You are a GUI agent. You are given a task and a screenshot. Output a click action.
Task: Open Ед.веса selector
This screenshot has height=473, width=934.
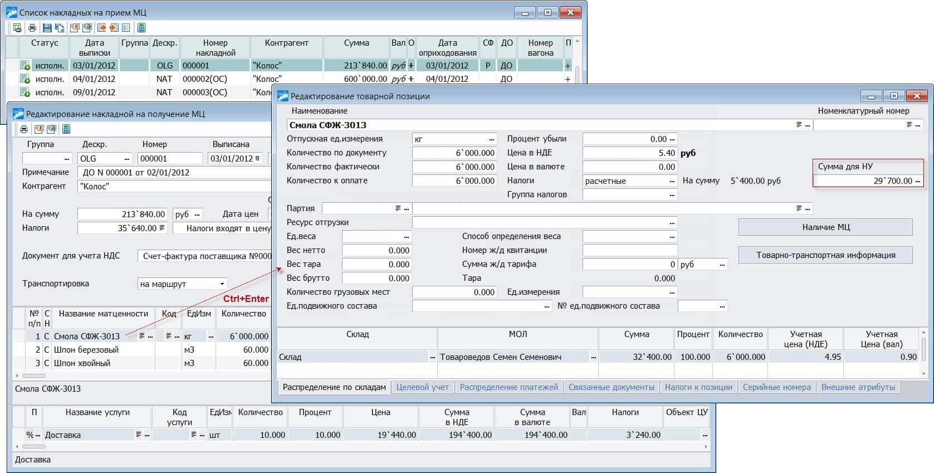coord(407,237)
